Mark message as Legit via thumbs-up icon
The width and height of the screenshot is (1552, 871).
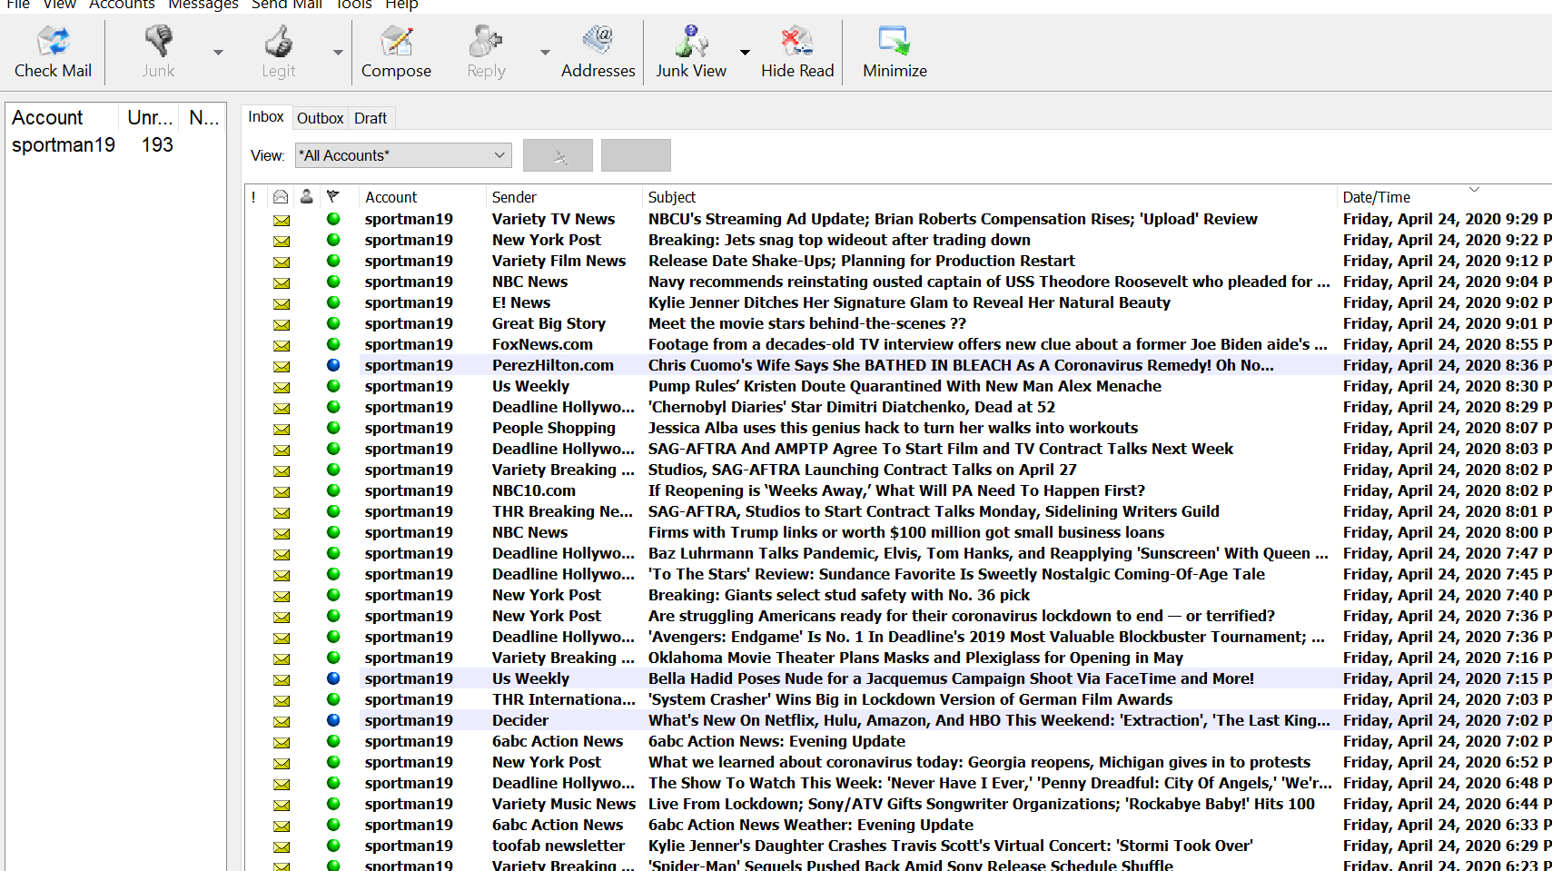278,53
